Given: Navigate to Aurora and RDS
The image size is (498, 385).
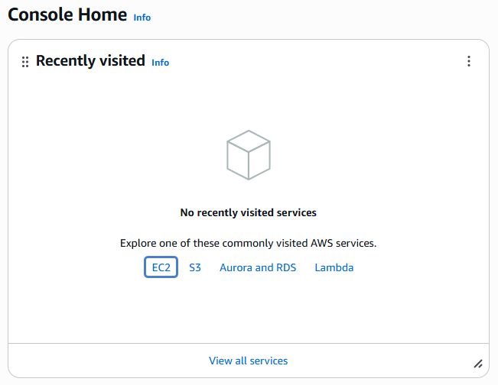Looking at the screenshot, I should coord(258,267).
